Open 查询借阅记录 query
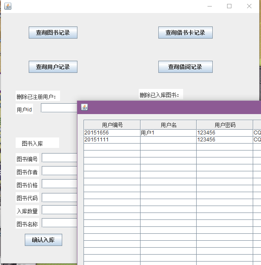 point(185,67)
